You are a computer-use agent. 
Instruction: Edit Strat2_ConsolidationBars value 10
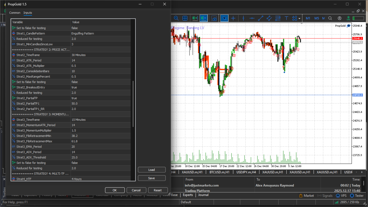[x=100, y=71]
